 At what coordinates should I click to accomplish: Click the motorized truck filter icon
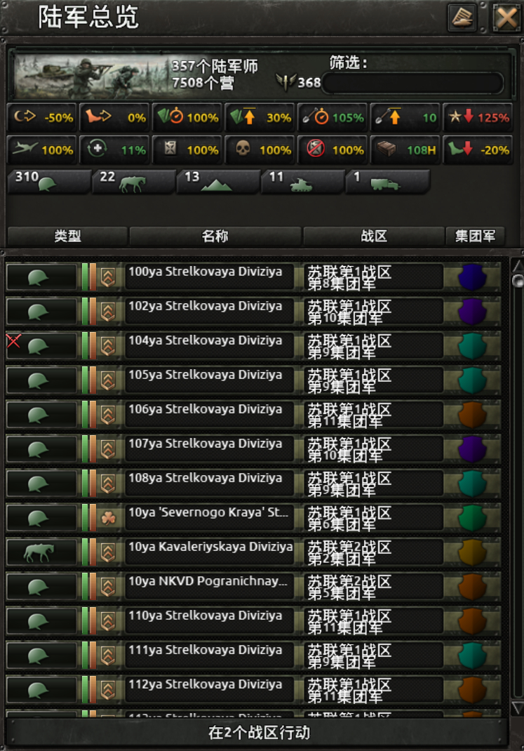coord(385,185)
